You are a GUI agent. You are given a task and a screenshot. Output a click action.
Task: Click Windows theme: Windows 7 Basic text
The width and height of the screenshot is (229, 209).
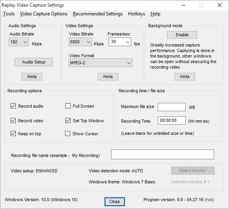click(122, 182)
